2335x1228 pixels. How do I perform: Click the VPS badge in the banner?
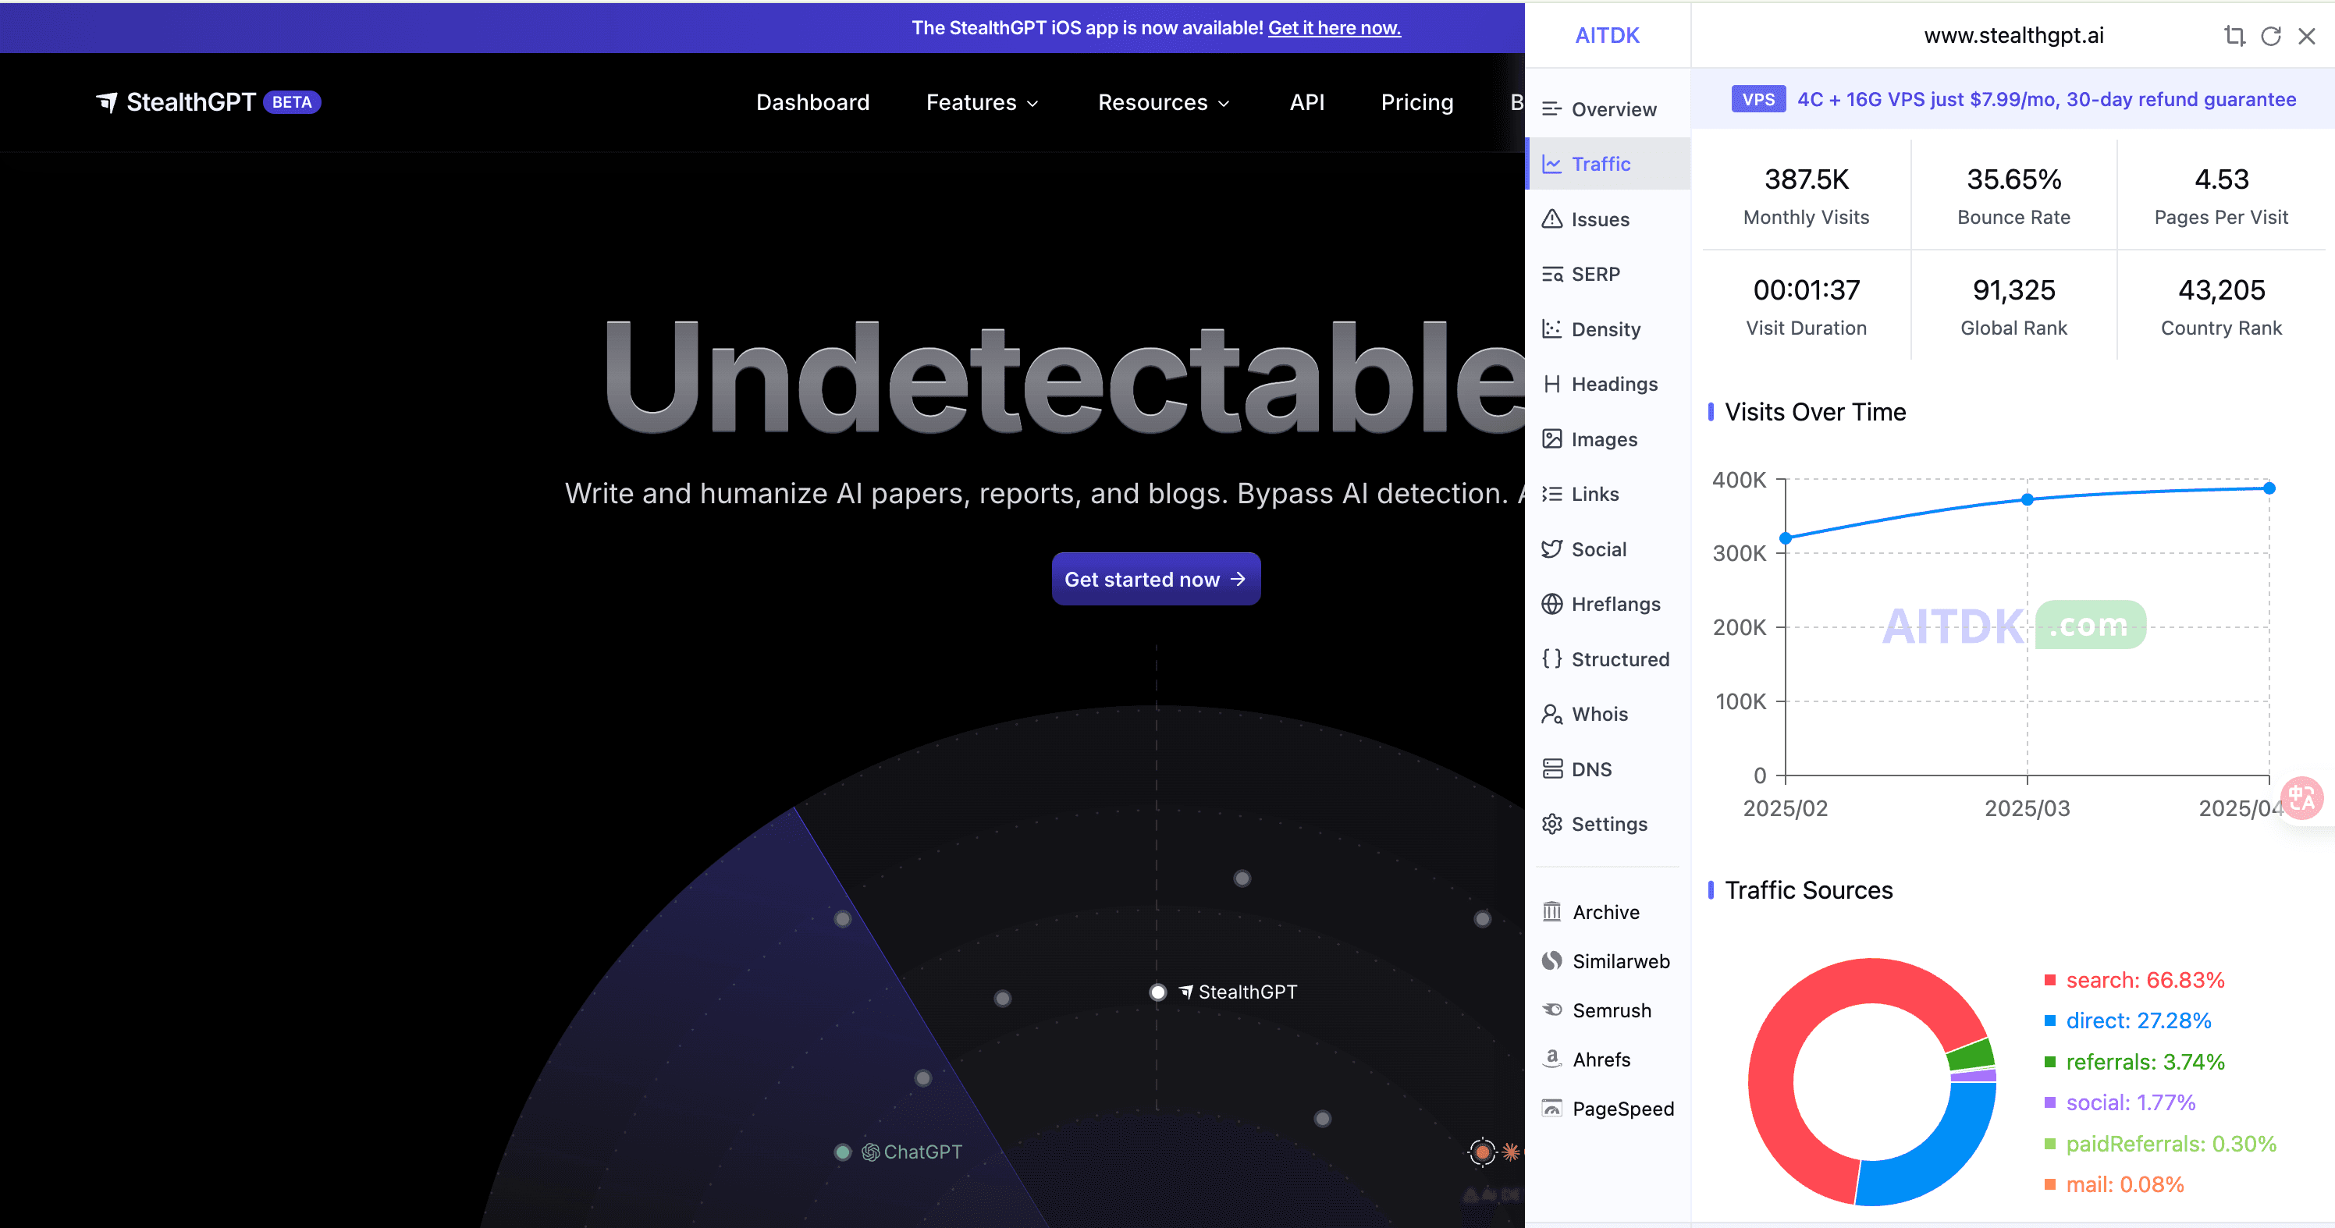point(1757,100)
